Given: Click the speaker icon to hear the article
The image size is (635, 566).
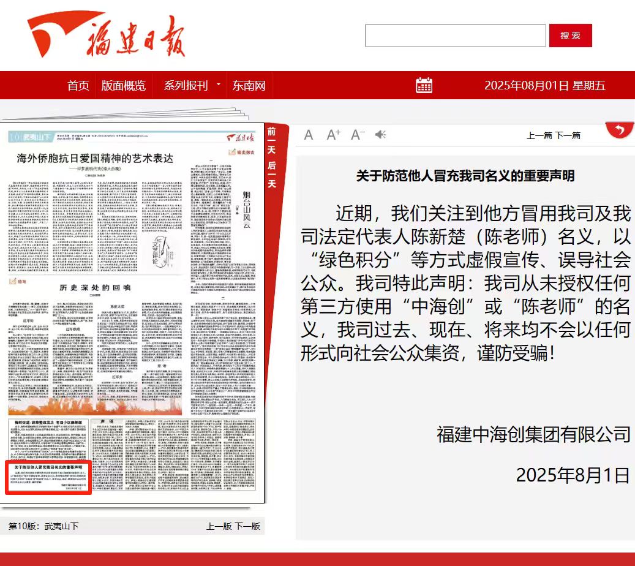Looking at the screenshot, I should tap(381, 134).
